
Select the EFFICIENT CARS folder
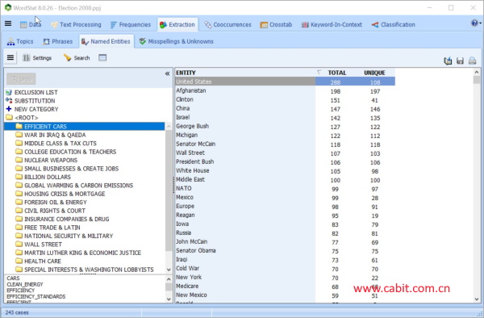click(84, 126)
